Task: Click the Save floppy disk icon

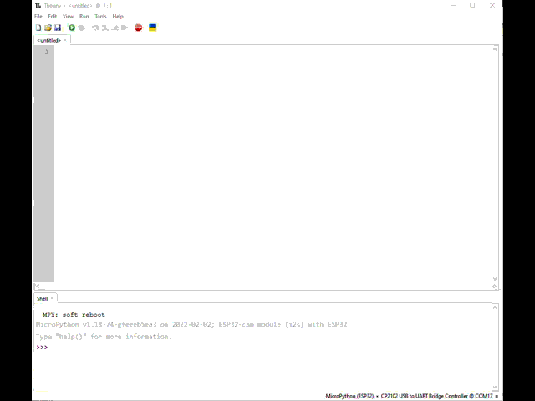Action: pyautogui.click(x=58, y=28)
